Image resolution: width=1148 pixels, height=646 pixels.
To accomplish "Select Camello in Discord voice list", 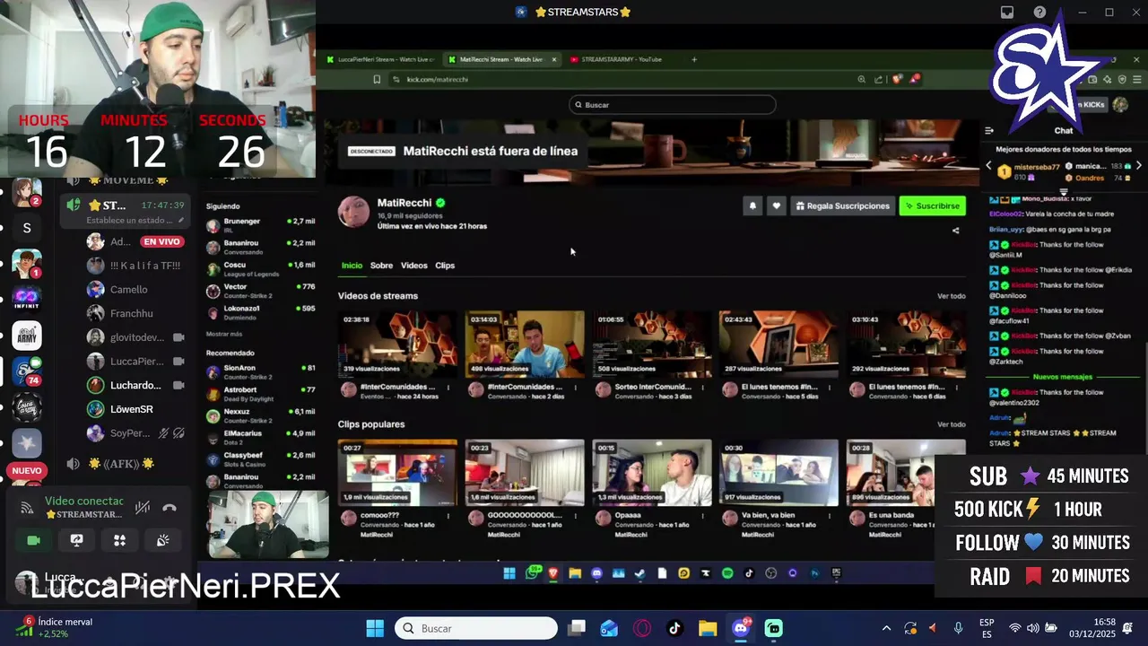I will point(128,290).
